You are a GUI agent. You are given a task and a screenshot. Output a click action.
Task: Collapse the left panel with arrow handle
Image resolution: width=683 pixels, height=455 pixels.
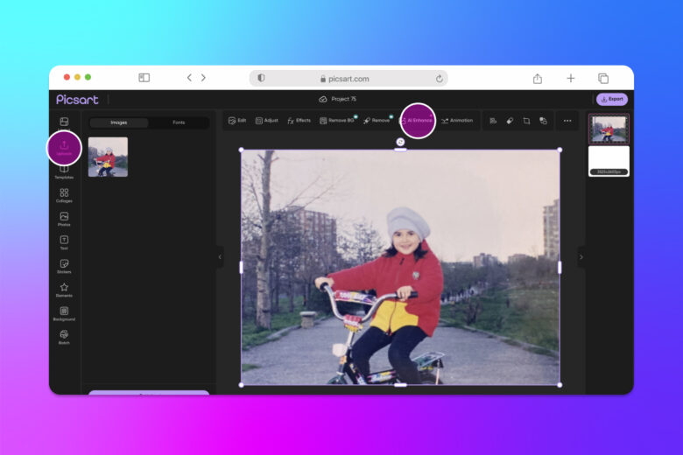pos(220,257)
